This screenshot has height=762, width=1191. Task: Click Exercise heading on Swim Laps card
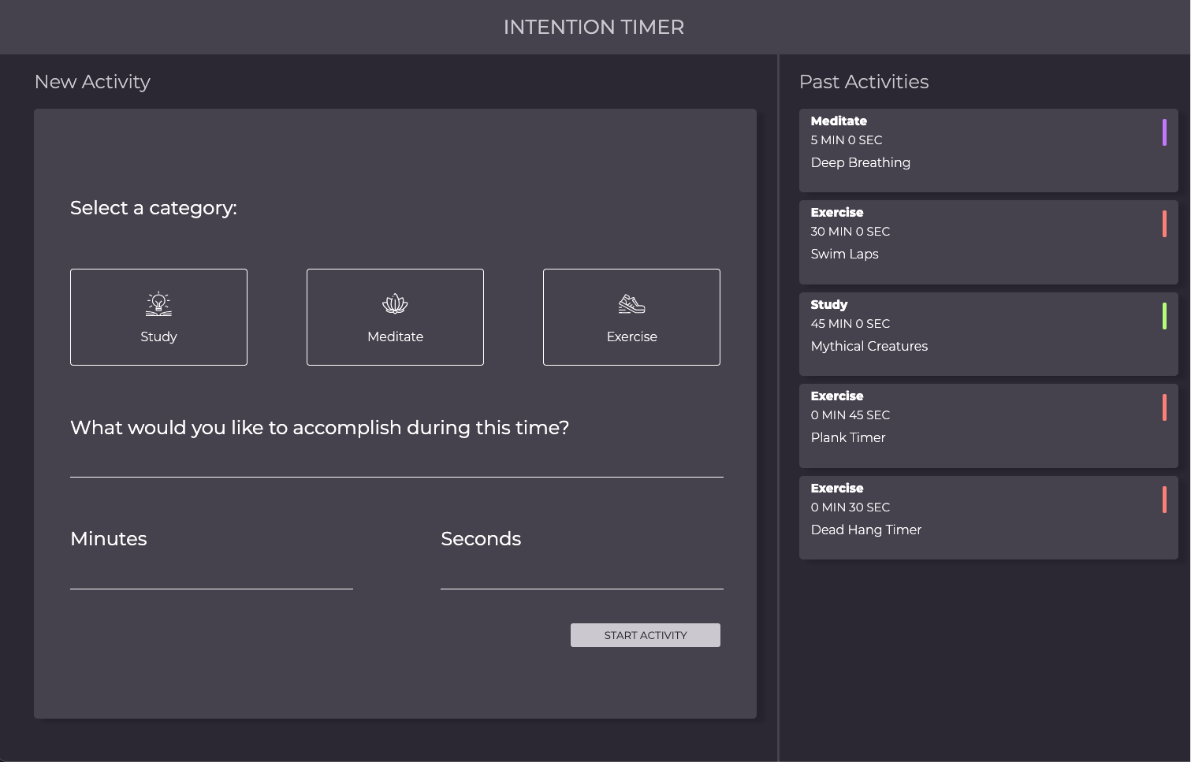point(837,212)
